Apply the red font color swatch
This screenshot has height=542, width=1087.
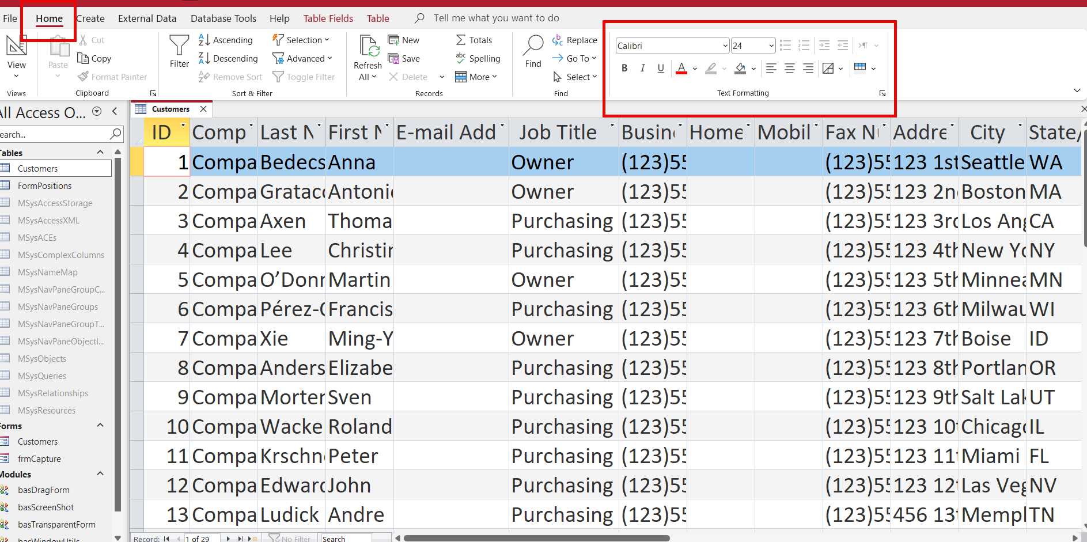point(681,69)
